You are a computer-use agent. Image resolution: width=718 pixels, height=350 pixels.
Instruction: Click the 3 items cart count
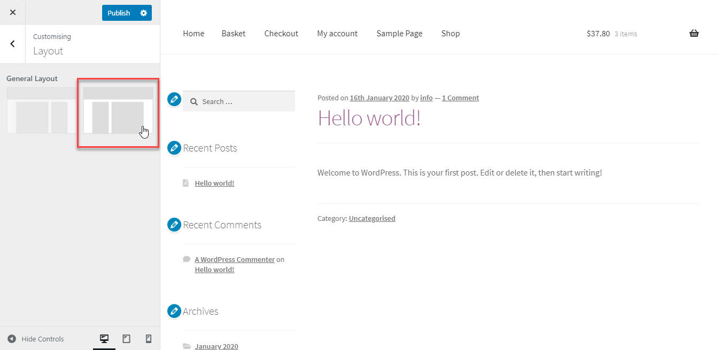coord(626,34)
